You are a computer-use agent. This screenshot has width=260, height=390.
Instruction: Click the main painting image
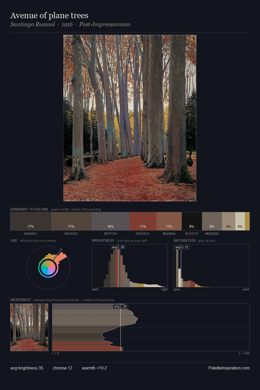[130, 118]
